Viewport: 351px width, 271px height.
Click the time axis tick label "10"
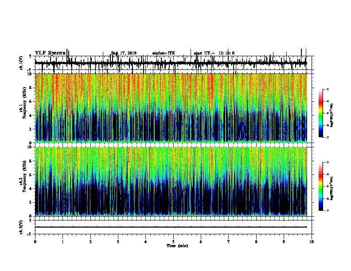click(312, 242)
